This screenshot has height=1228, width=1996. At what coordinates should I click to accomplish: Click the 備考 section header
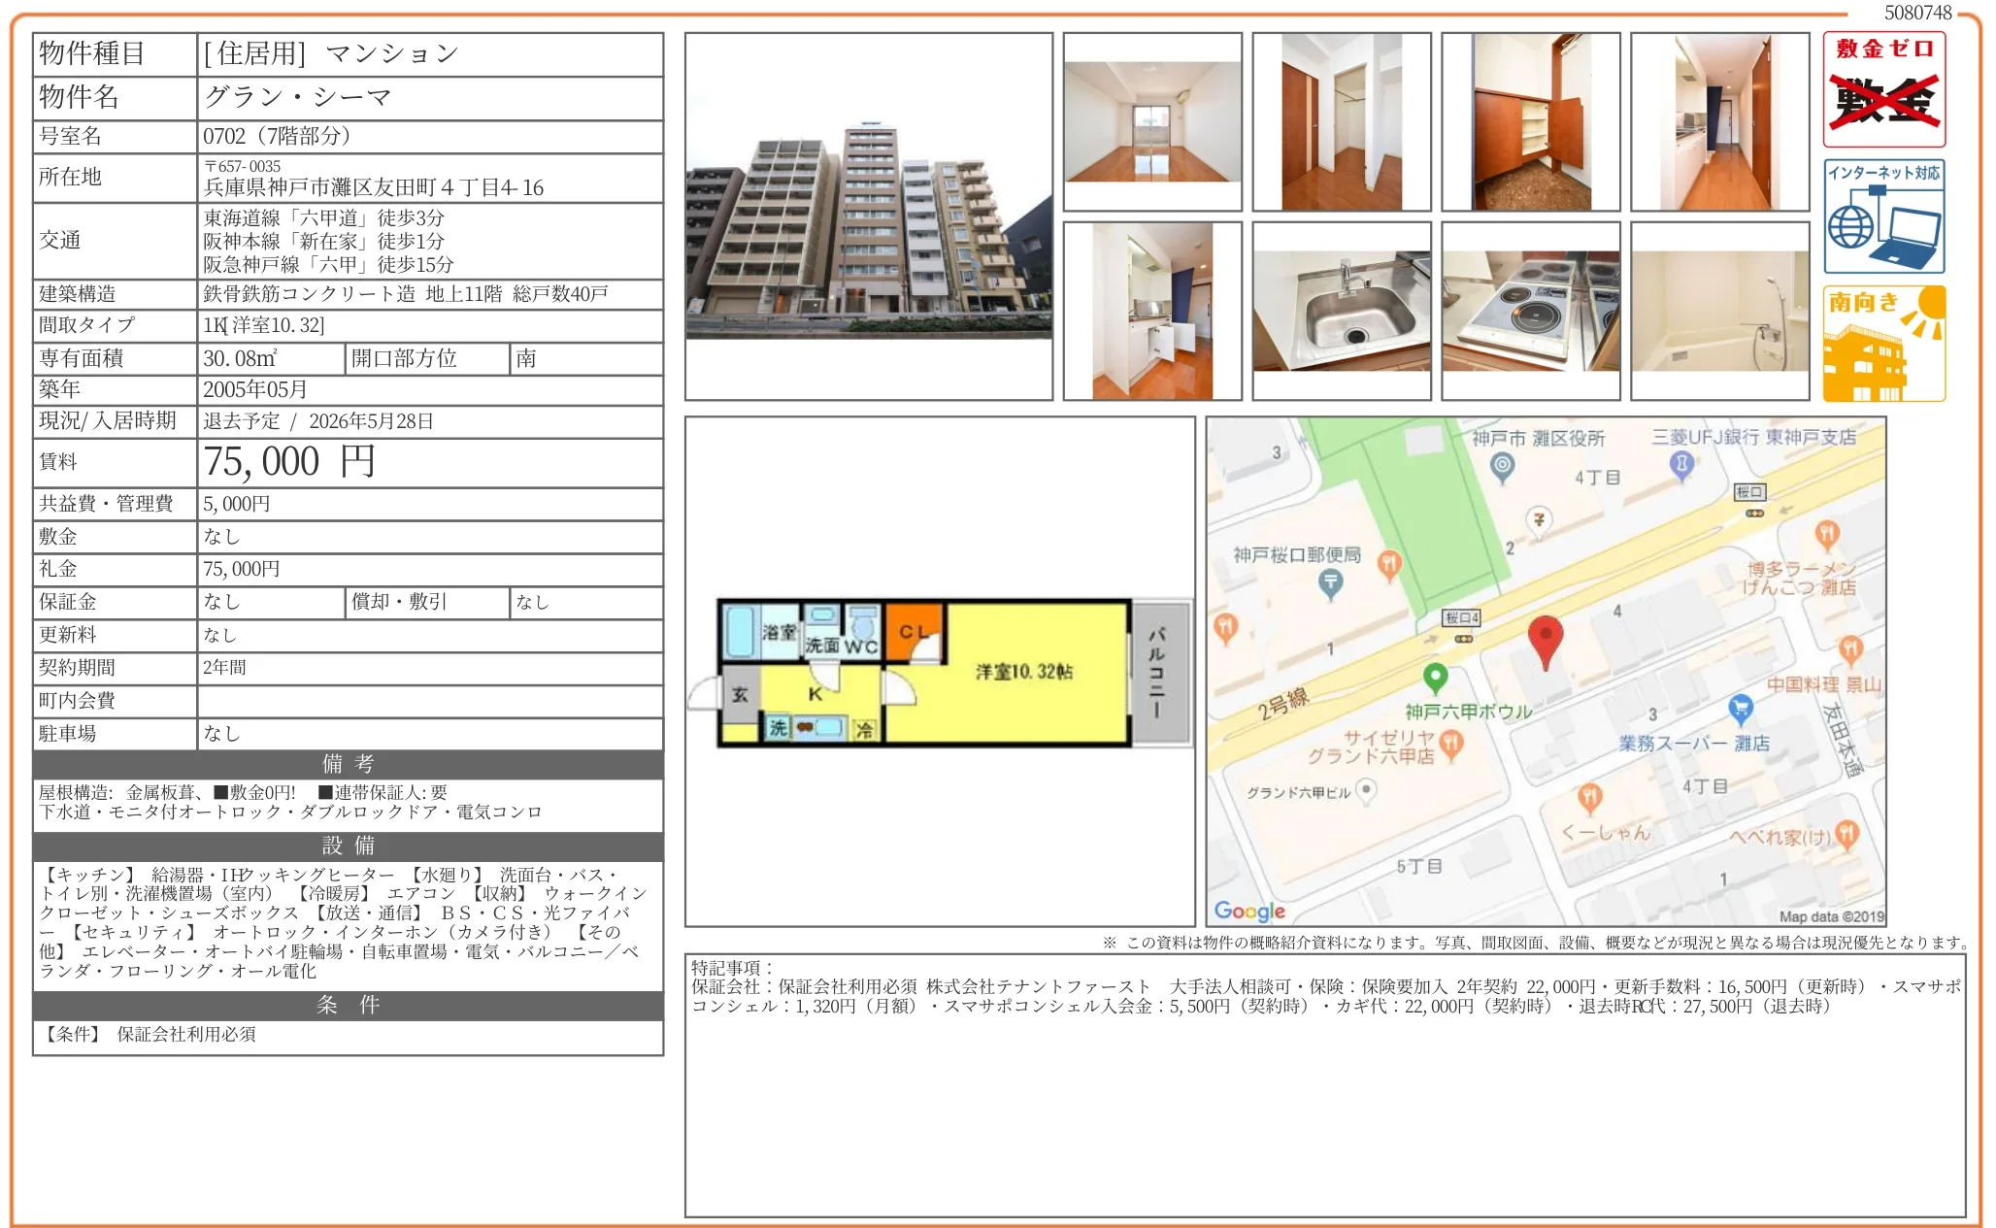348,764
